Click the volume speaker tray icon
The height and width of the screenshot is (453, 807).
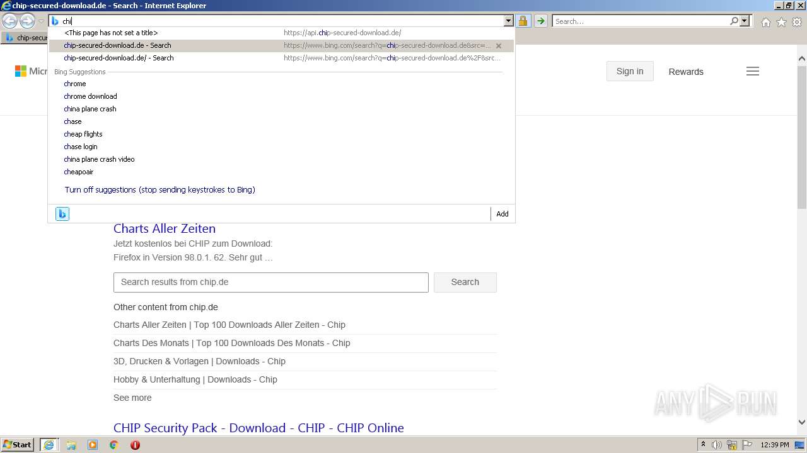(717, 445)
